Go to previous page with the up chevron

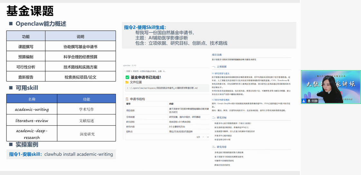click(203, 137)
